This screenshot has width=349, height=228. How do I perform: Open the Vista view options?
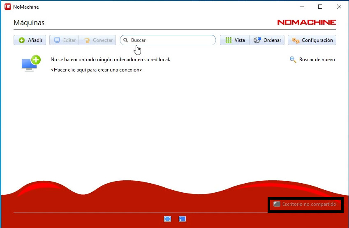tap(235, 40)
